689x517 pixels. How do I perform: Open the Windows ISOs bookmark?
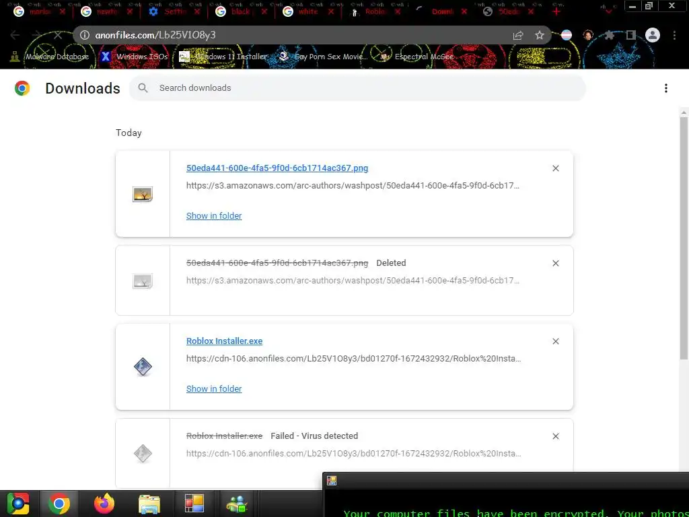pos(135,57)
